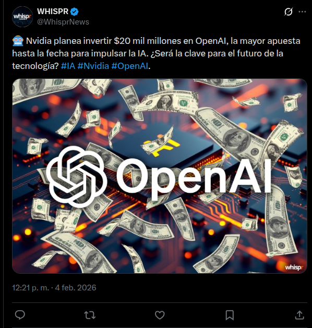Repost using the arrows icon
This screenshot has height=328, width=312.
(90, 315)
